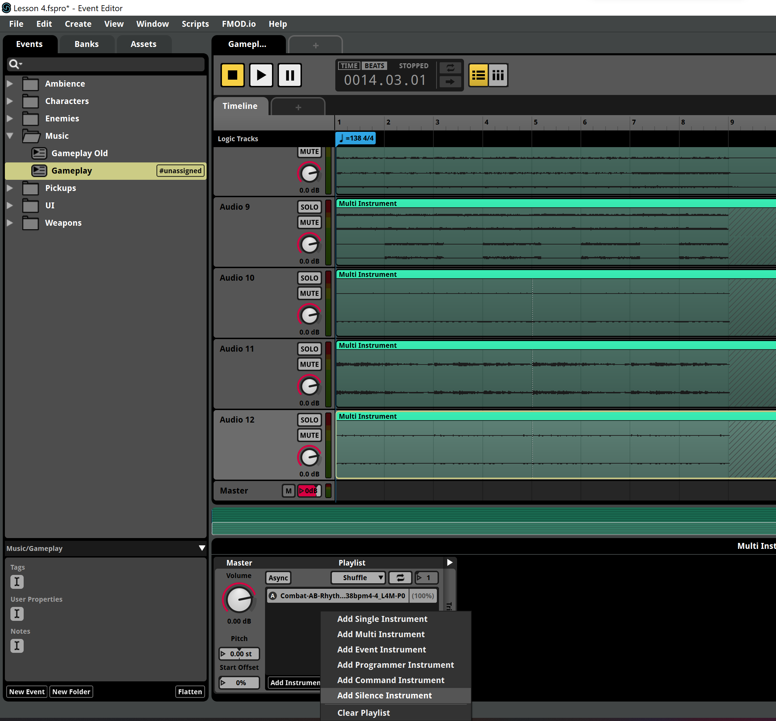Screen dimensions: 776x721
Task: Select Gameplay Old event icon
Action: 39,153
